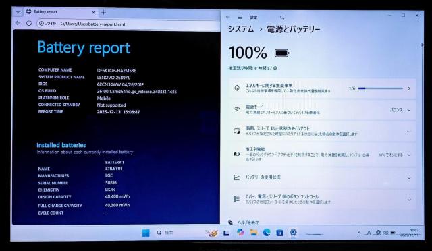The image size is (432, 251).
Task: Click the 省エネ機能 energy saver icon
Action: pyautogui.click(x=237, y=154)
